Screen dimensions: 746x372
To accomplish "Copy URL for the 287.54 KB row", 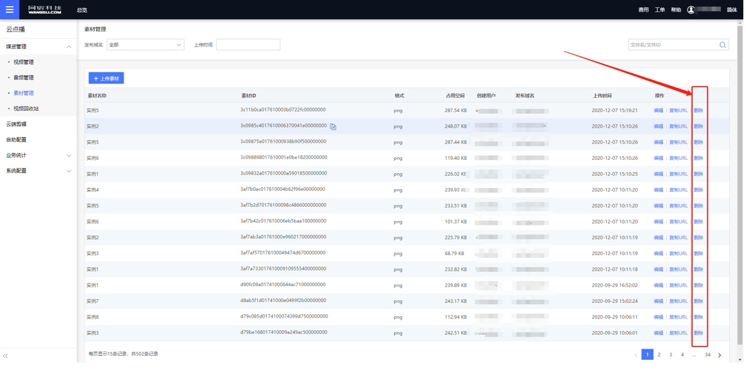I will [678, 110].
